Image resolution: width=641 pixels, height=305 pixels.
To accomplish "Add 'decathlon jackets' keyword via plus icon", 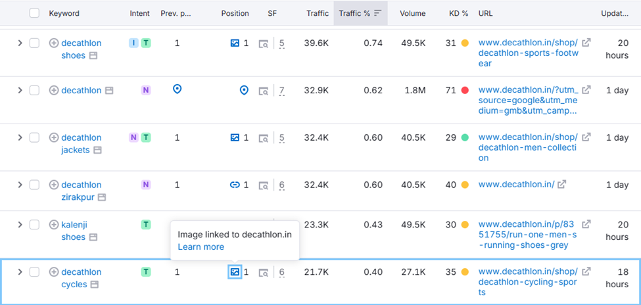I will tap(54, 138).
